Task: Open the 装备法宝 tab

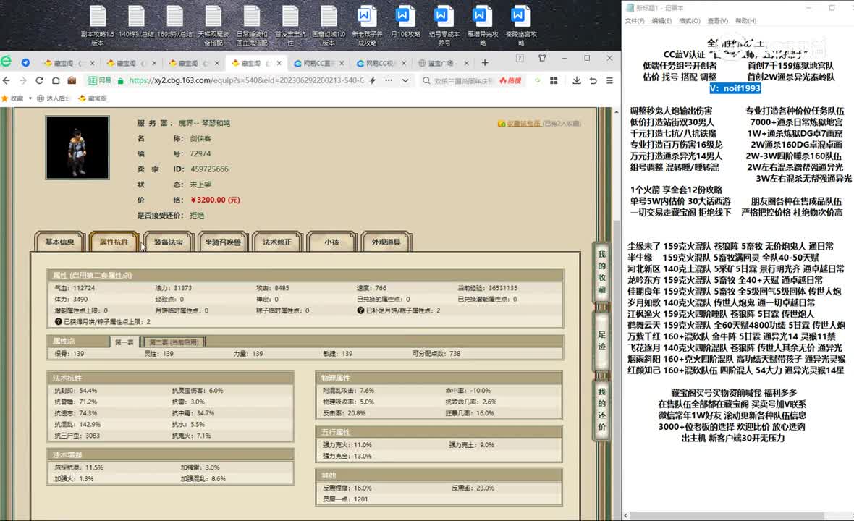Action: 169,242
